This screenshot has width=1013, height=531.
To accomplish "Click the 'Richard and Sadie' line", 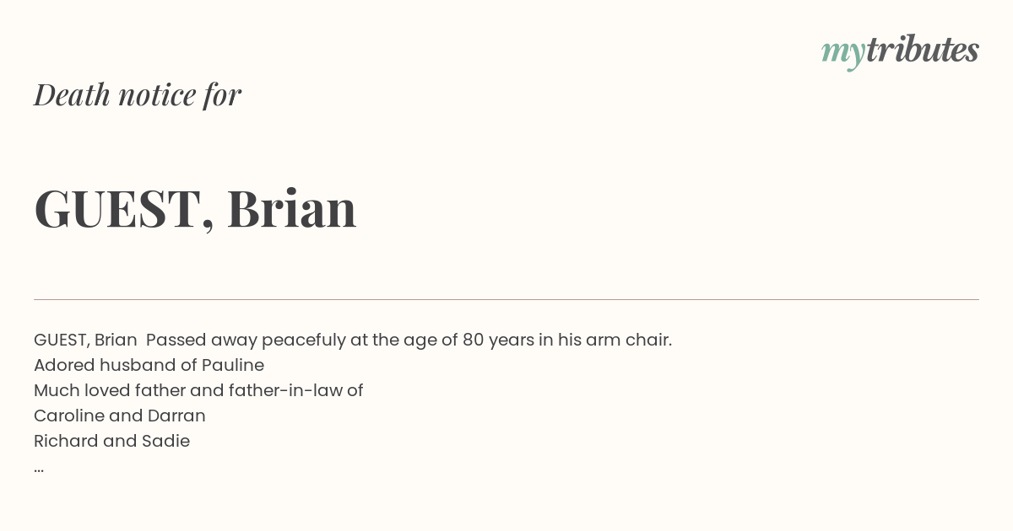I will click(x=111, y=441).
